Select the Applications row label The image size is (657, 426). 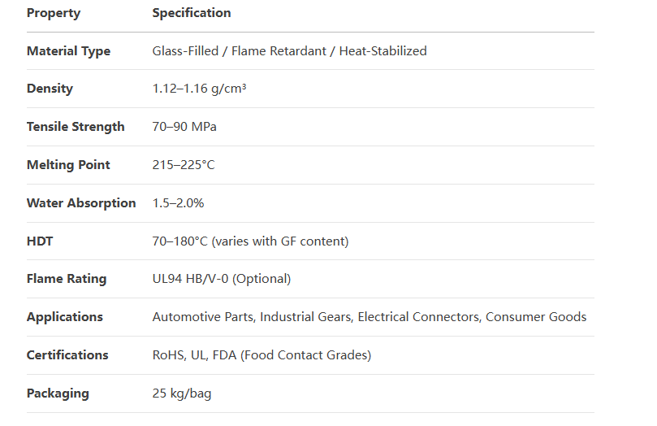pyautogui.click(x=65, y=317)
